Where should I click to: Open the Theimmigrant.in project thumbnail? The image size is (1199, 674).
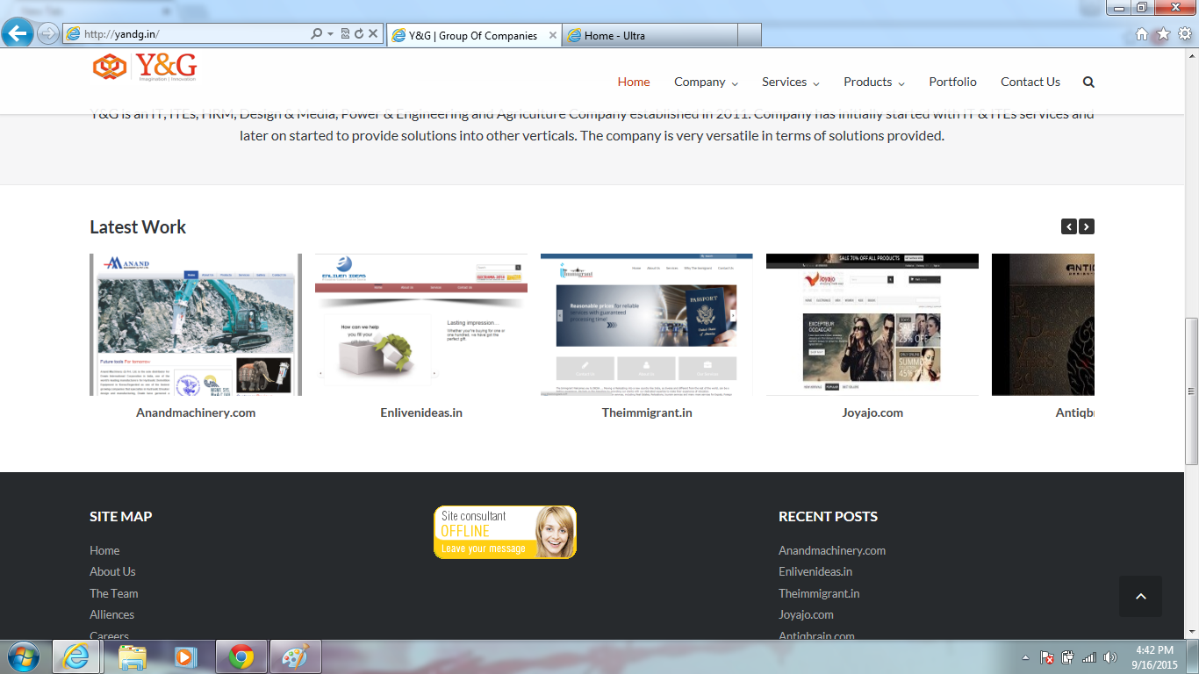click(646, 325)
